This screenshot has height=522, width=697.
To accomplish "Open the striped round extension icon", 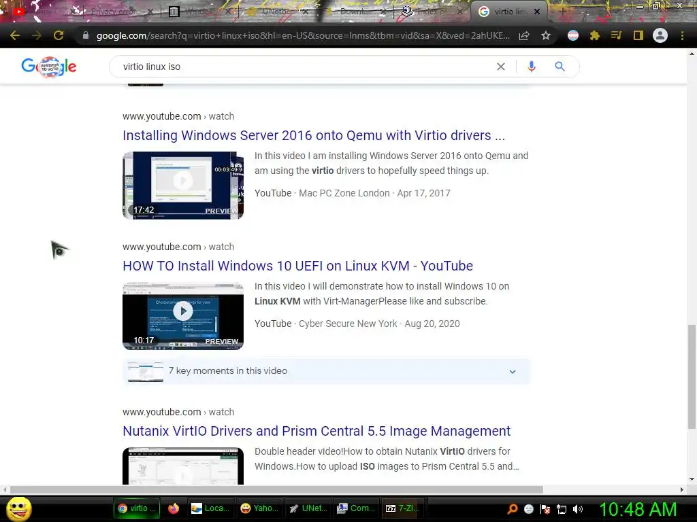I will 573,35.
